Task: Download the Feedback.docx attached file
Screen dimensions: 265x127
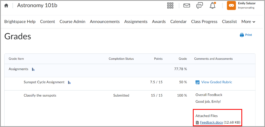Action: click(x=211, y=122)
